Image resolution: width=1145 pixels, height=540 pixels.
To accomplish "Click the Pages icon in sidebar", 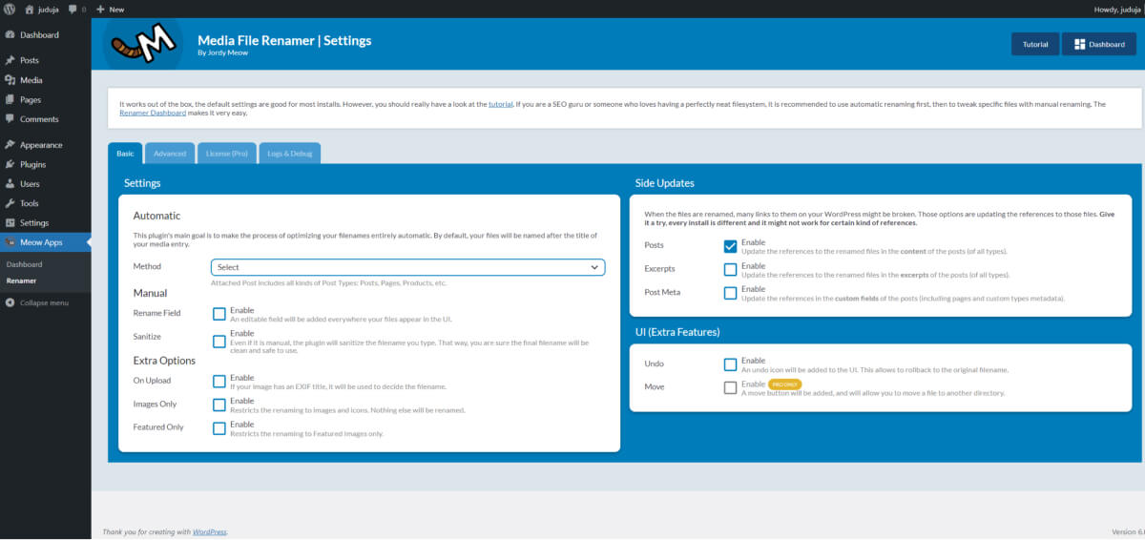I will click(x=10, y=99).
